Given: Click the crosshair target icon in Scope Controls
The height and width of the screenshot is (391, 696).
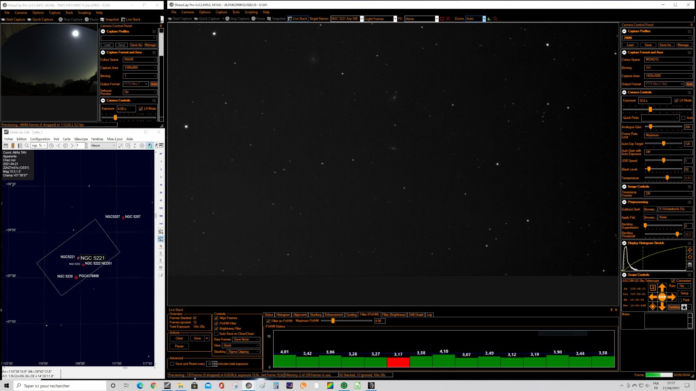Looking at the screenshot, I should (652, 306).
